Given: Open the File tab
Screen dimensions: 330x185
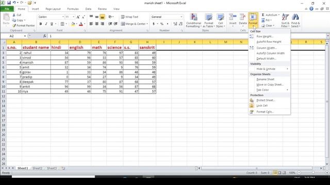Looking at the screenshot, I should pos(7,9).
